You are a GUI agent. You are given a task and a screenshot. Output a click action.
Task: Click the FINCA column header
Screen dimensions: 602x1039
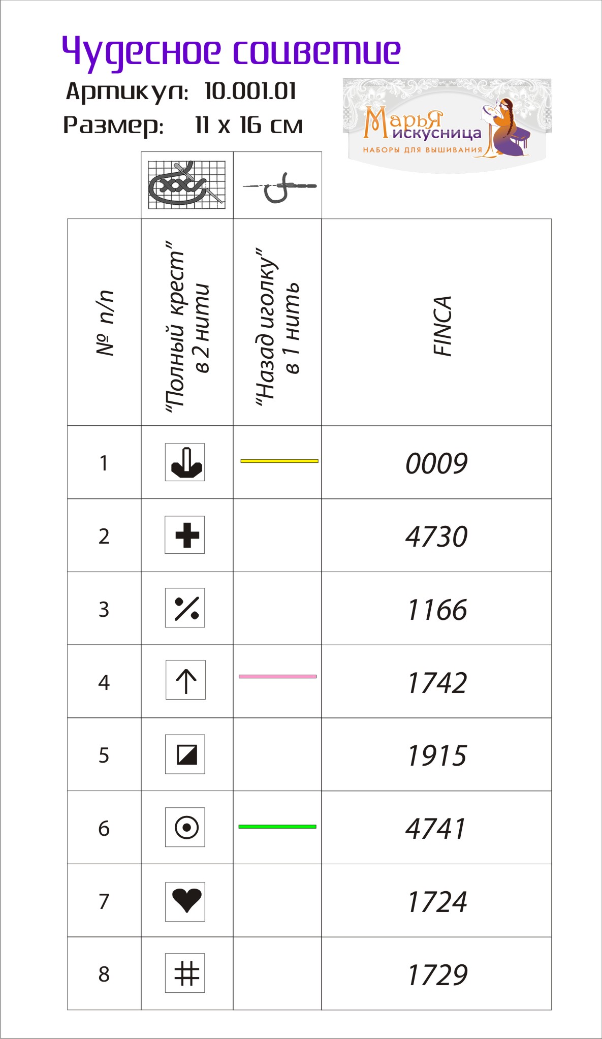pos(442,326)
